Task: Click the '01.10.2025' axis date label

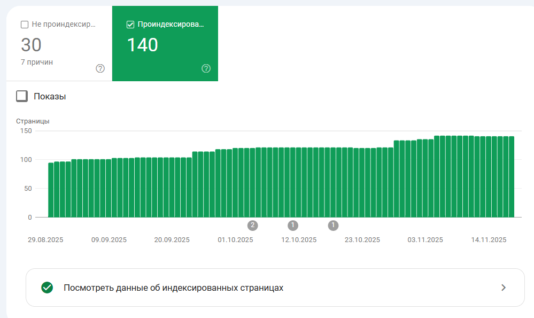Action: click(x=235, y=239)
